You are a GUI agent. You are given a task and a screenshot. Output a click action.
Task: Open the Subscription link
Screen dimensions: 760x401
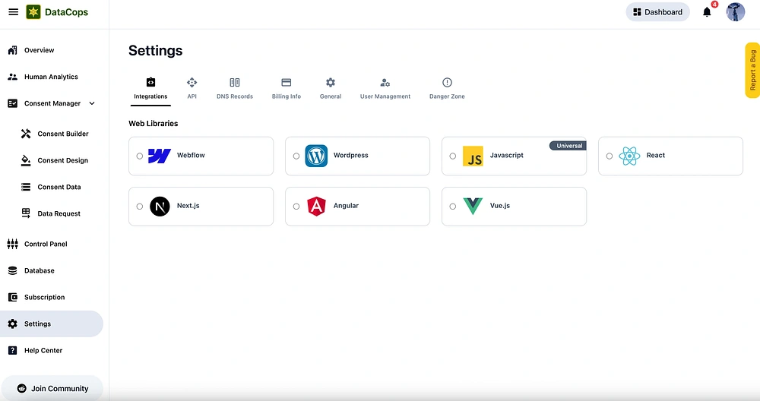tap(45, 298)
